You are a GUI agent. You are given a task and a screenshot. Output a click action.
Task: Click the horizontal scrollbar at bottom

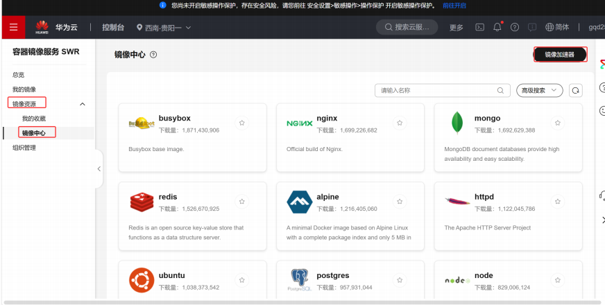pyautogui.click(x=301, y=302)
